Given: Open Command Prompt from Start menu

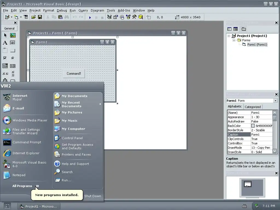Looking at the screenshot, I should [25, 142].
